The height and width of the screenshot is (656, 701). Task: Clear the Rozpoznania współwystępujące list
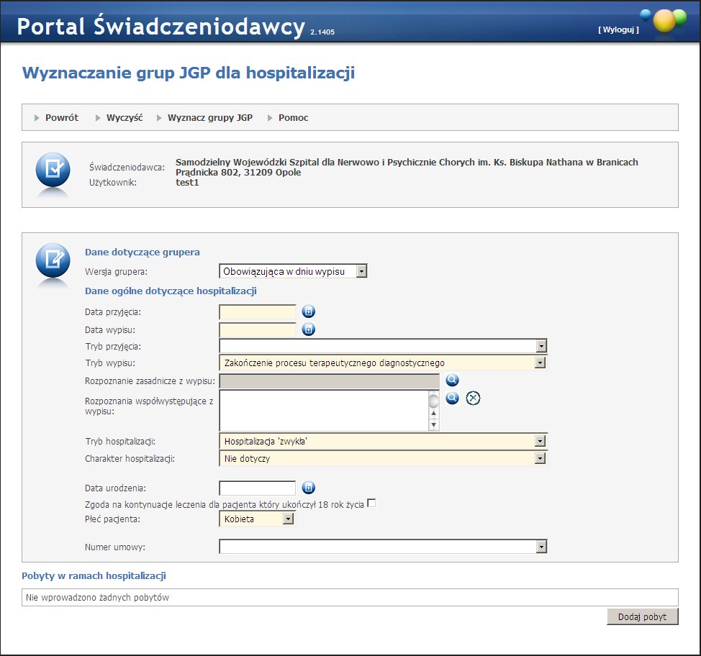coord(473,398)
